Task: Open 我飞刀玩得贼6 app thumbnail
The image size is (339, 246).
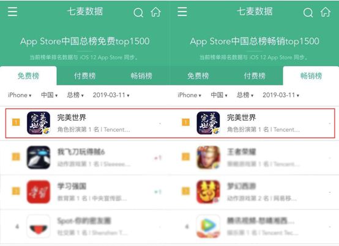Action: point(39,157)
